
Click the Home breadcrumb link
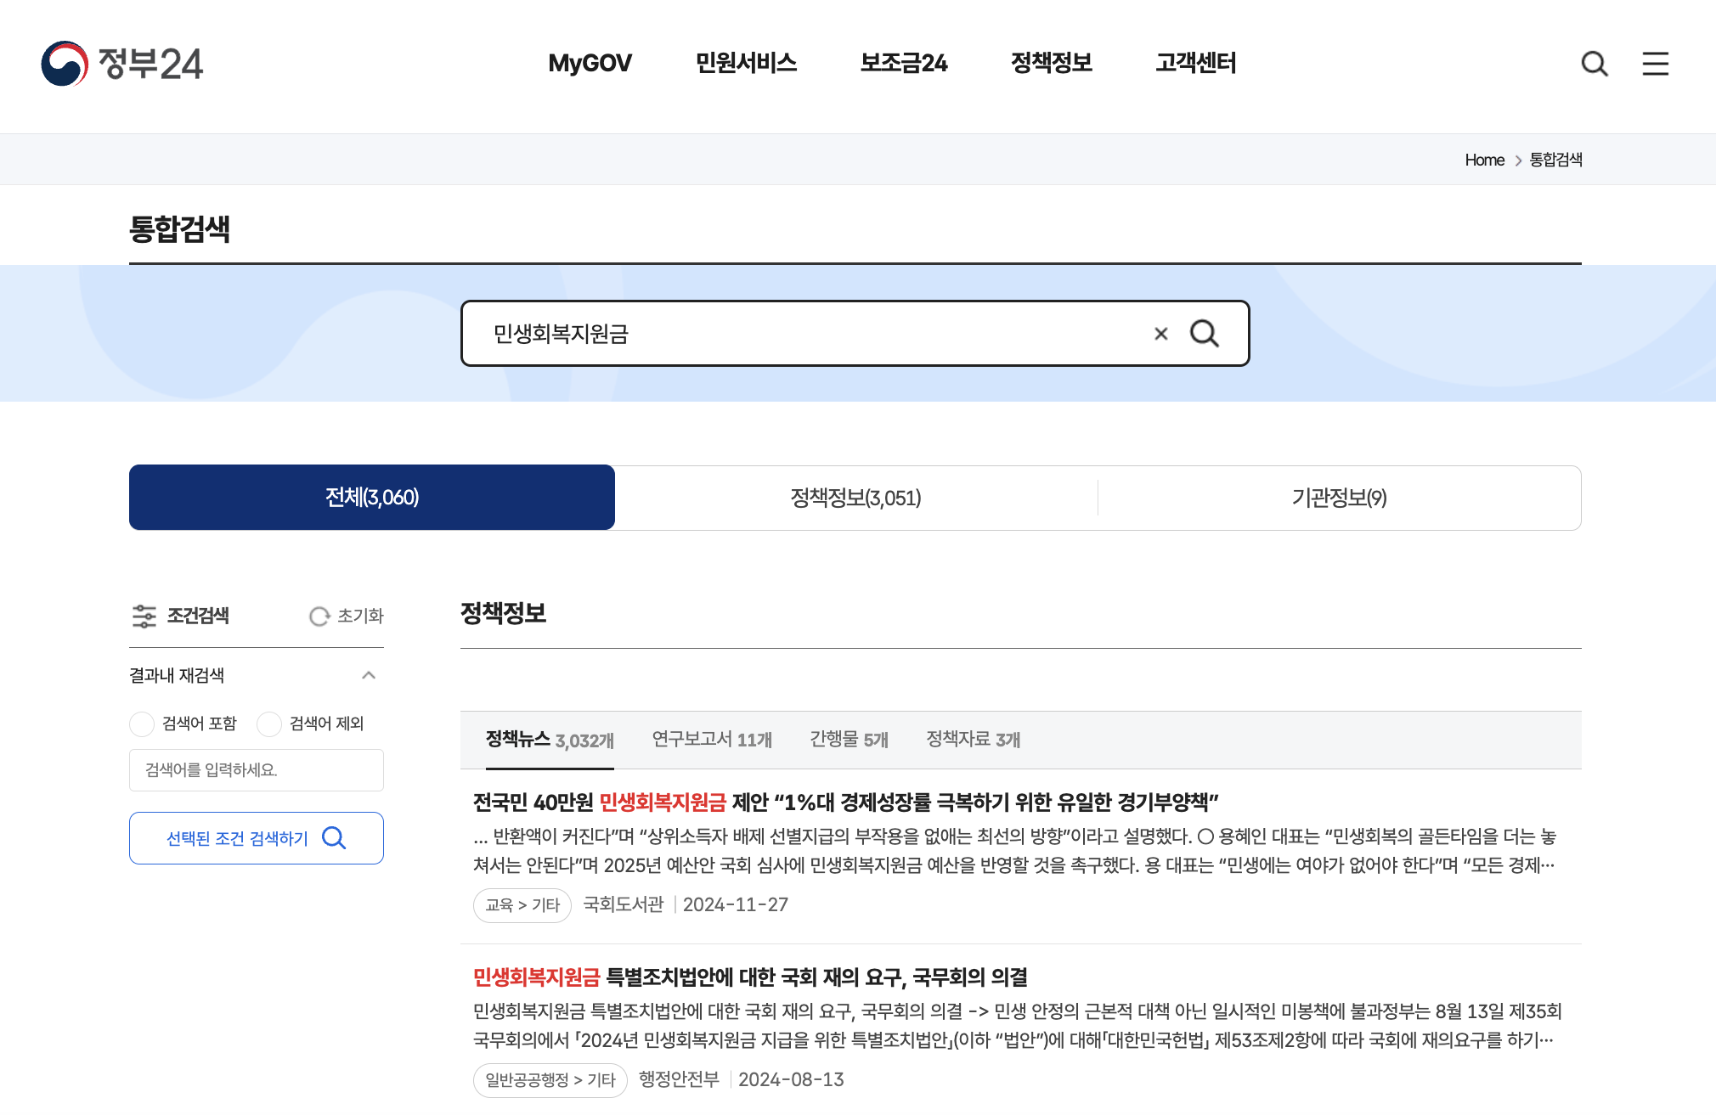[1484, 160]
